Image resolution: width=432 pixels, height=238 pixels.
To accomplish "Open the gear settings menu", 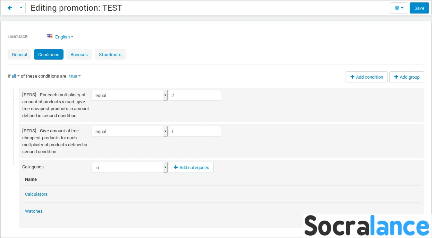I will (x=399, y=8).
